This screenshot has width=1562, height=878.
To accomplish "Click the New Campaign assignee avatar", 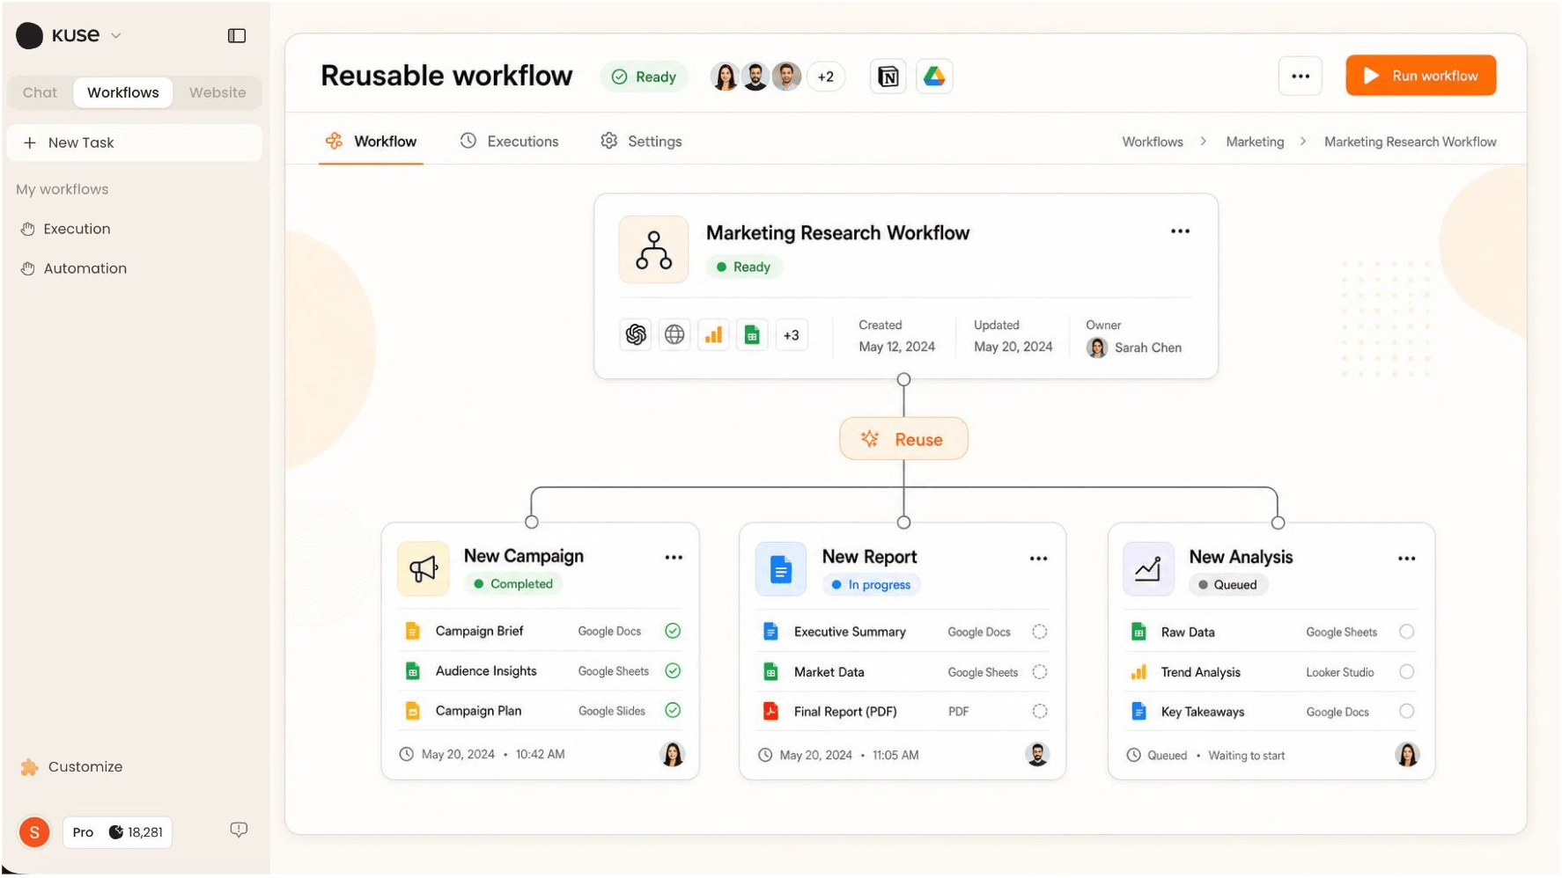I will (x=673, y=755).
